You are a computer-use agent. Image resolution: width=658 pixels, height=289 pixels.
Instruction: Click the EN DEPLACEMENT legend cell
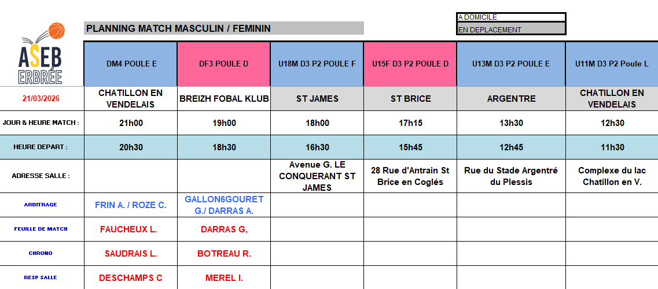511,29
